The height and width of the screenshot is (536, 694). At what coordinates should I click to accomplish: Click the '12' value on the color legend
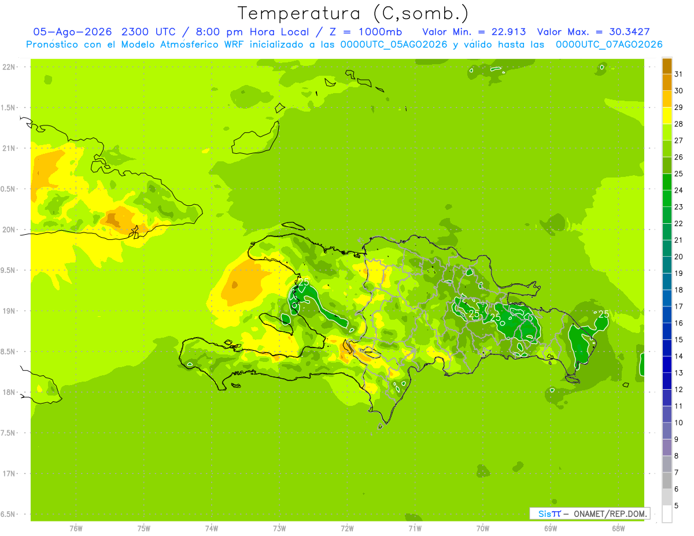(679, 390)
